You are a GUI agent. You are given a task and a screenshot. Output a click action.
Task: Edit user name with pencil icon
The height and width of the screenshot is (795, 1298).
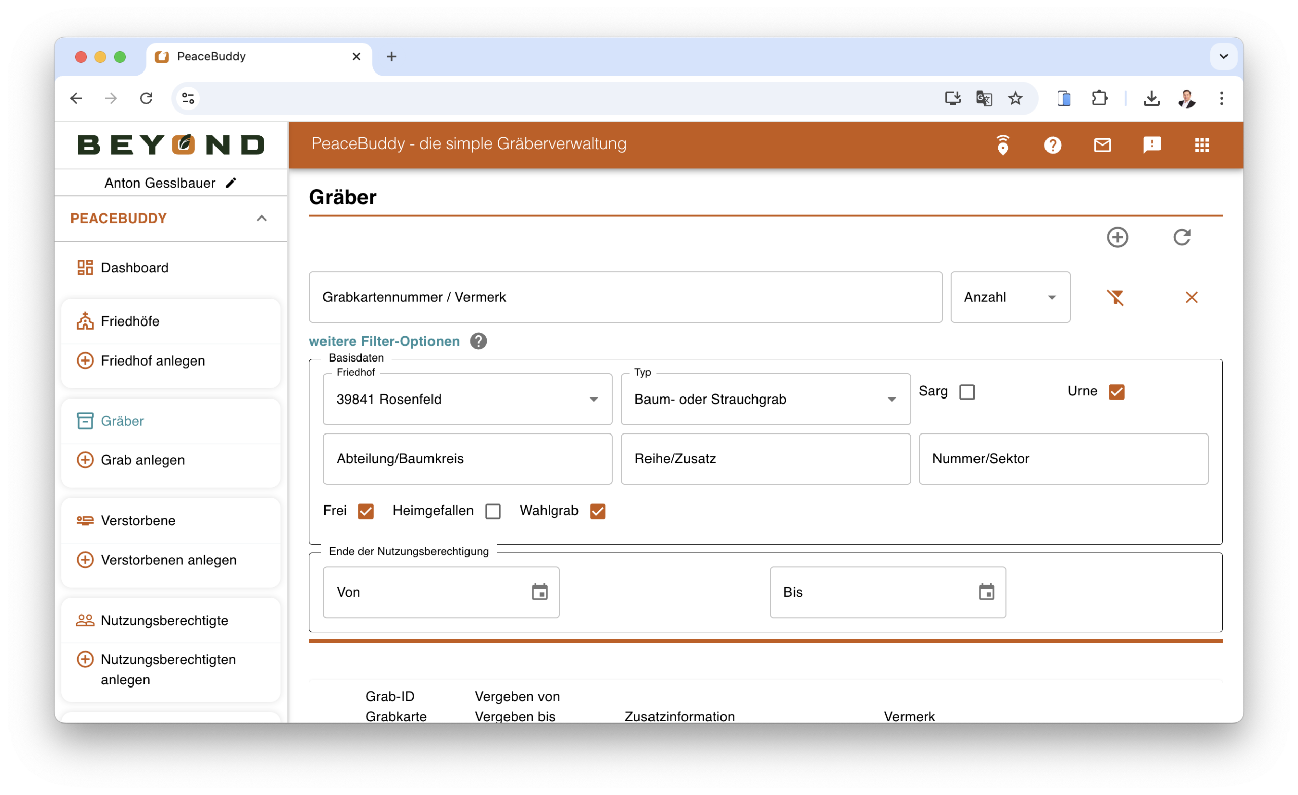[x=231, y=183]
